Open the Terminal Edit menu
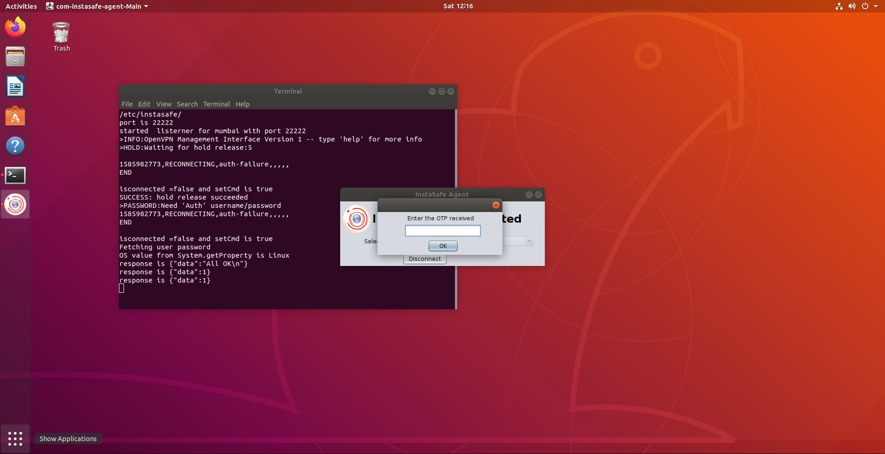 144,104
